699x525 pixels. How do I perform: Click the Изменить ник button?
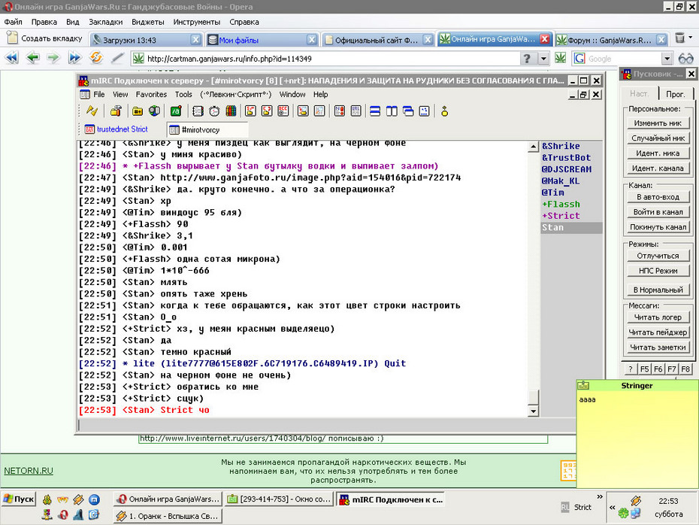tap(658, 123)
